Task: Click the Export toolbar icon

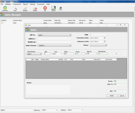Action: pyautogui.click(x=53, y=8)
